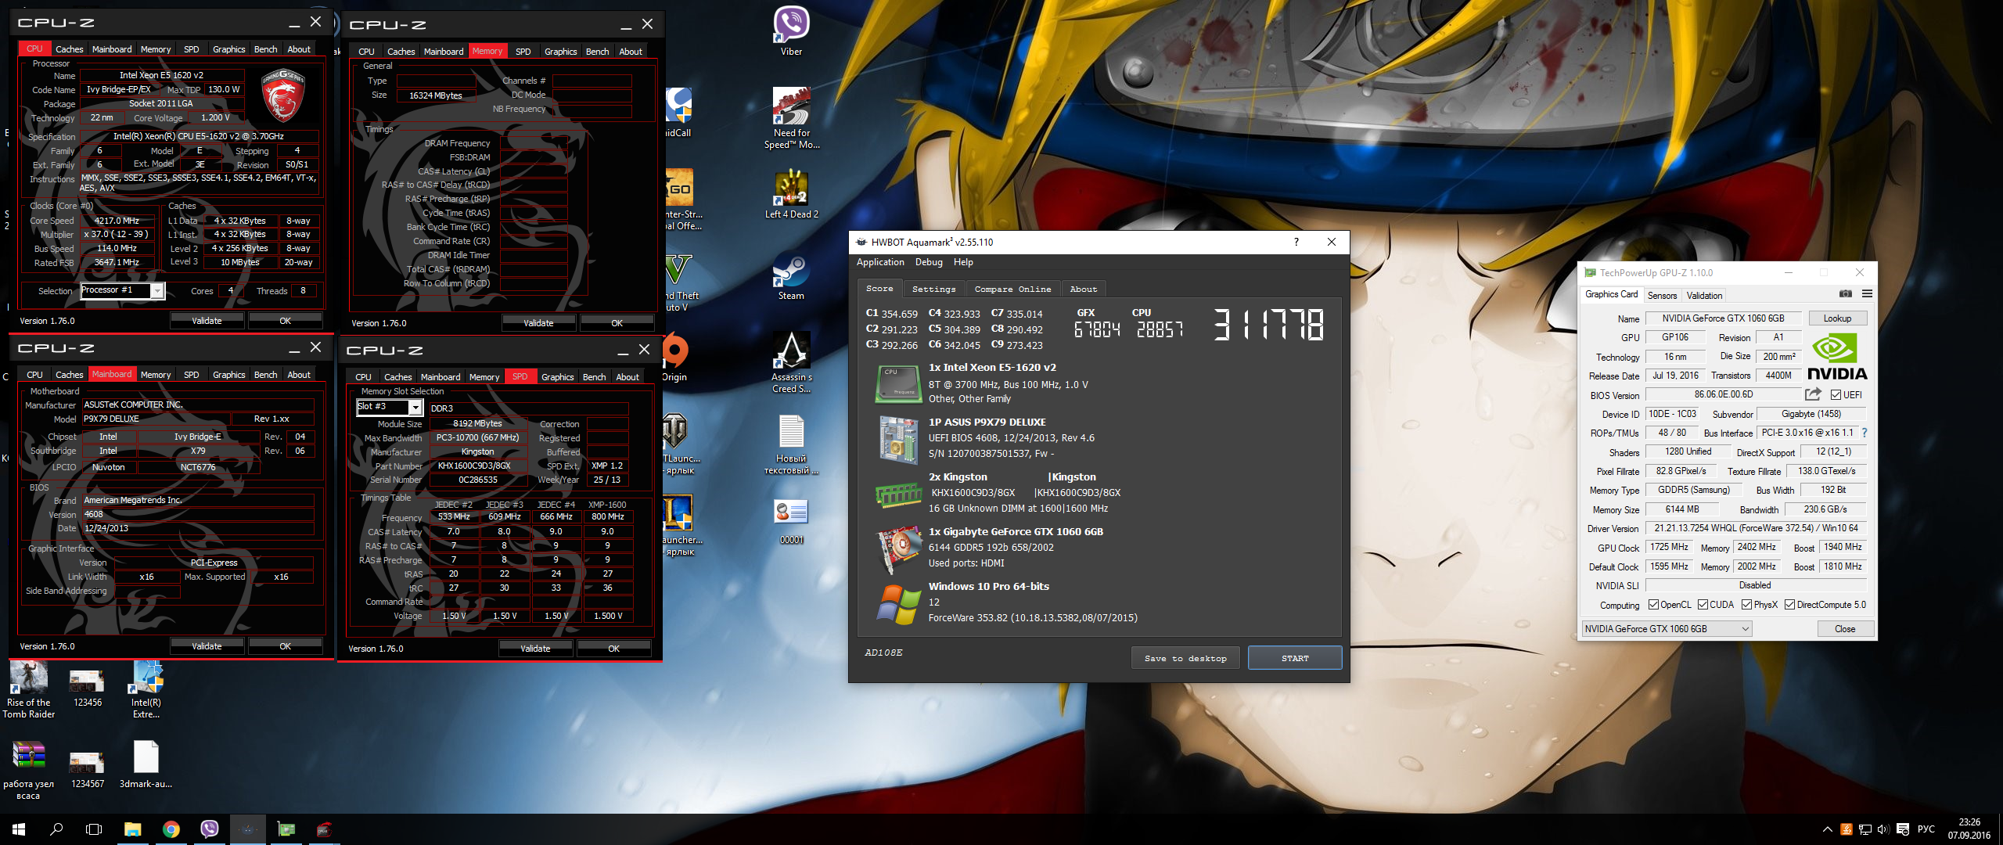Click the Bus Interface question mark icon
Screen dimensions: 2003x845
1865,433
